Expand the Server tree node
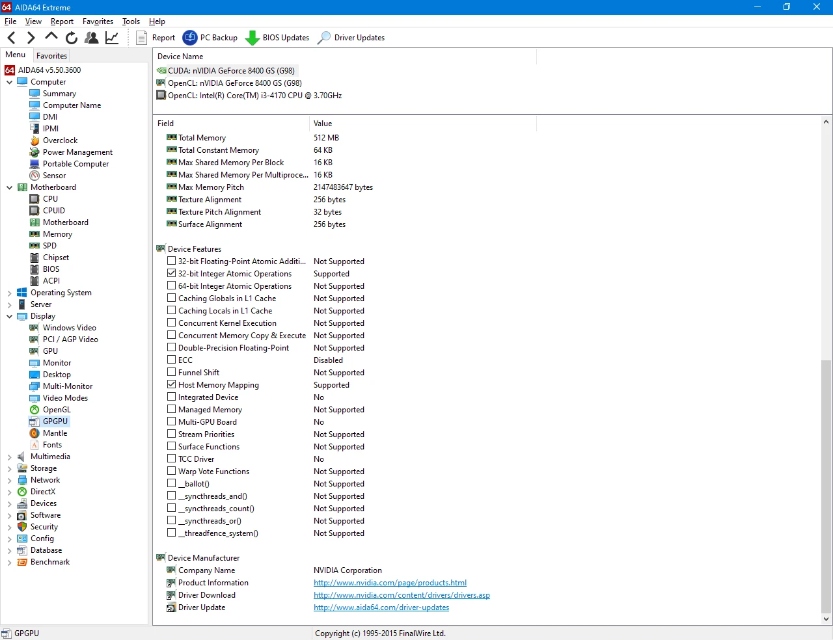 tap(10, 304)
